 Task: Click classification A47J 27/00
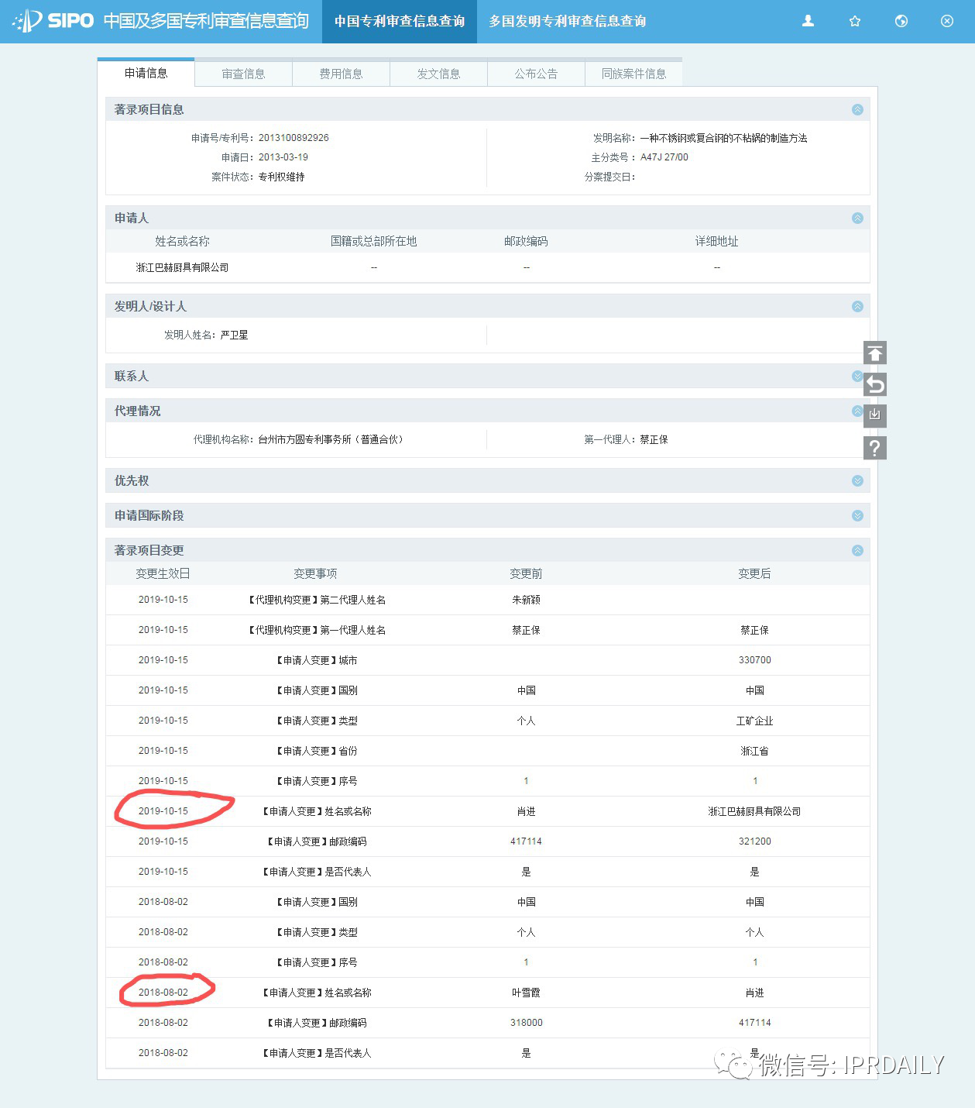(x=664, y=157)
